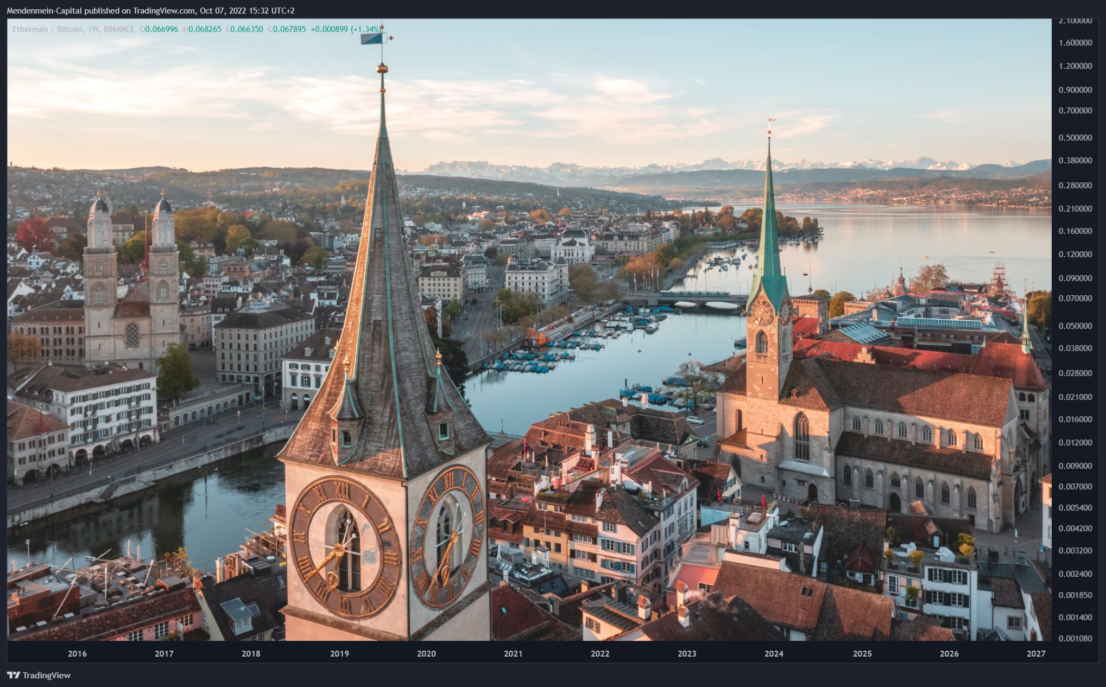
Task: Click the 2021 time axis label
Action: [513, 653]
